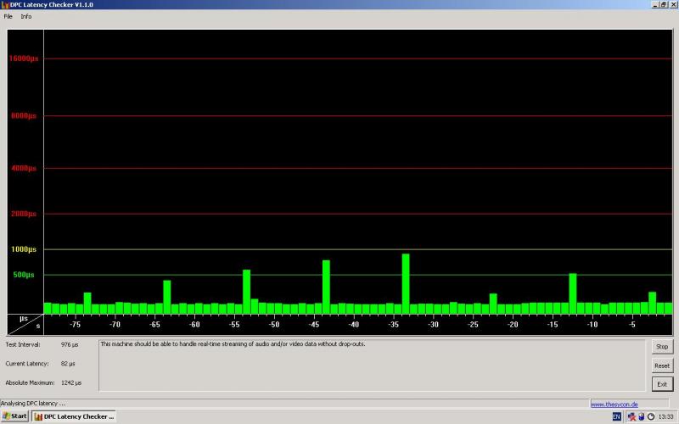This screenshot has height=424, width=679.
Task: Restore down the DPC Latency Checker window
Action: (x=664, y=4)
